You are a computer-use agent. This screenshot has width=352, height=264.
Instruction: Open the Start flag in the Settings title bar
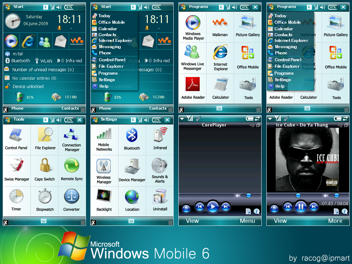pyautogui.click(x=96, y=120)
